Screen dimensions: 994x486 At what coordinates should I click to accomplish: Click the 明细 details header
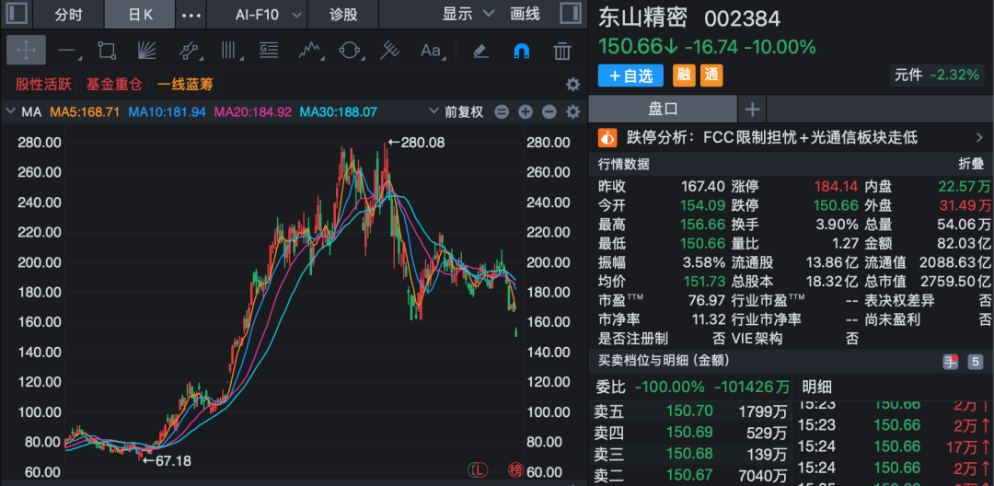coord(816,387)
